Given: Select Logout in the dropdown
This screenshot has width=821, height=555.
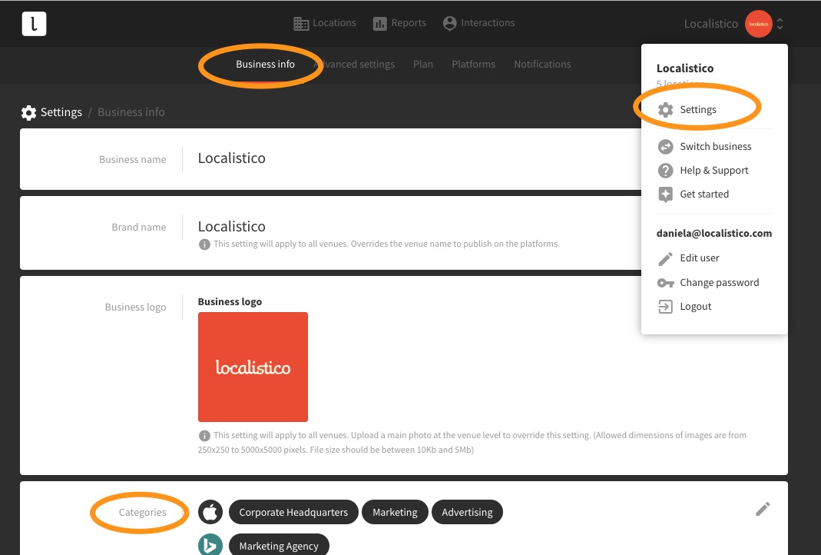Looking at the screenshot, I should click(x=685, y=307).
